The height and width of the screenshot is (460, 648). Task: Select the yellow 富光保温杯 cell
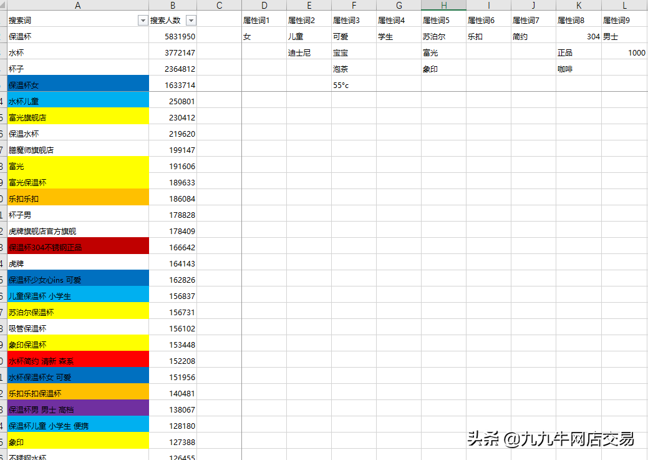(x=78, y=182)
